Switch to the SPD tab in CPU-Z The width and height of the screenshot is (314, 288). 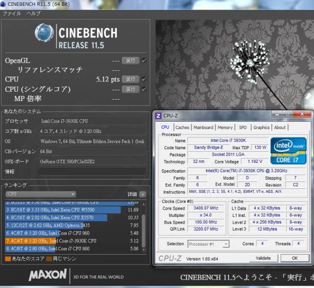tap(243, 128)
